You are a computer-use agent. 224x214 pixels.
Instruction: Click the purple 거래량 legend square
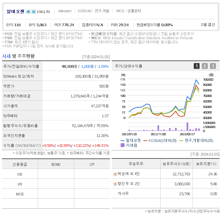[122, 145]
